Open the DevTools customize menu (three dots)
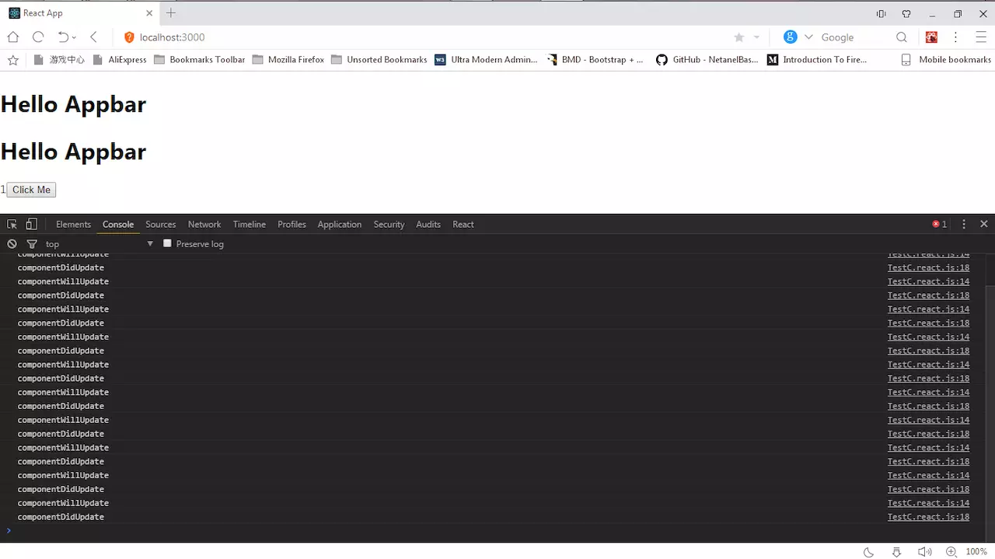 point(963,224)
